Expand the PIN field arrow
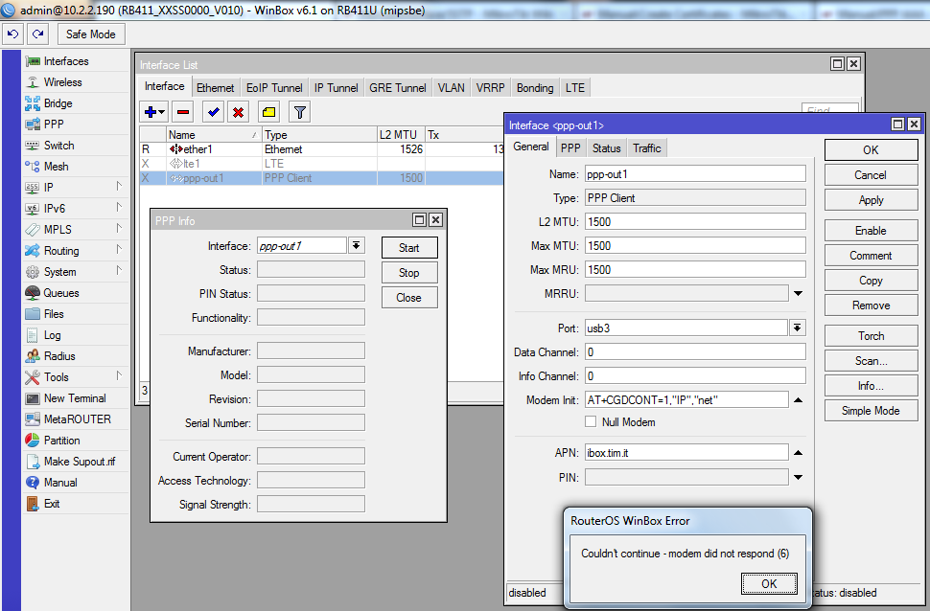Screen dimensions: 930x611 click(798, 477)
